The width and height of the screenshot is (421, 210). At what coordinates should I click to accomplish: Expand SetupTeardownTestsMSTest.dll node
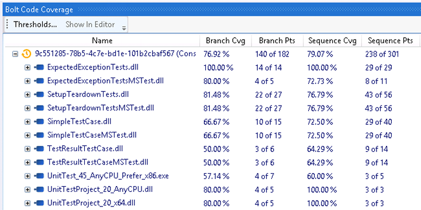[27, 108]
